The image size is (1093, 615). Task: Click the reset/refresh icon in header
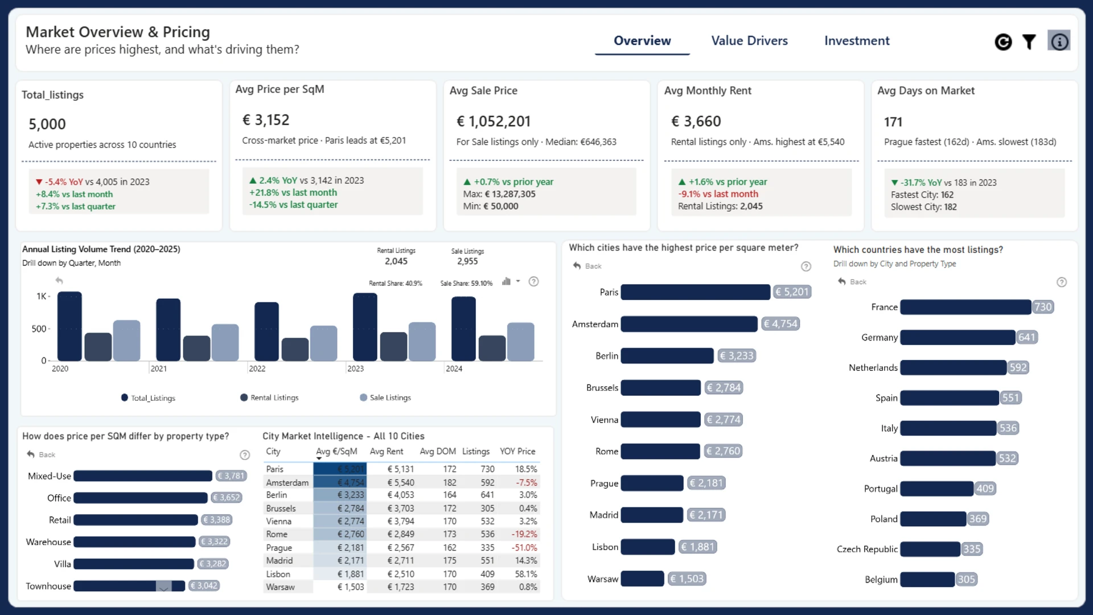1003,42
